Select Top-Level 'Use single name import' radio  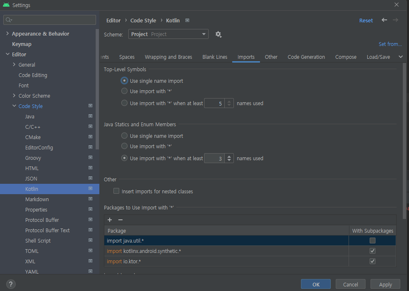(x=125, y=81)
